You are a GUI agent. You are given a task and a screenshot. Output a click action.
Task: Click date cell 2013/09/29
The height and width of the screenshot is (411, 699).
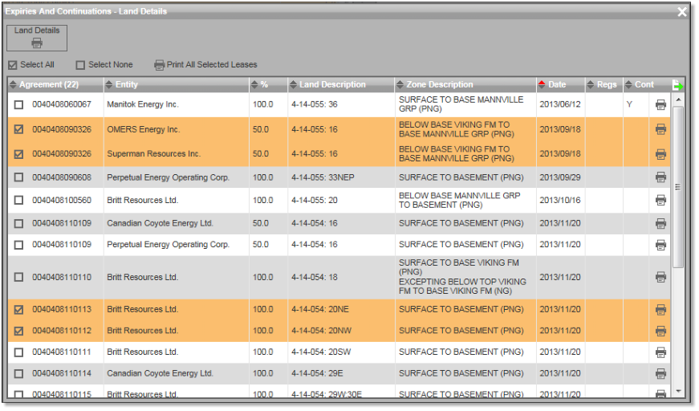[x=560, y=177]
